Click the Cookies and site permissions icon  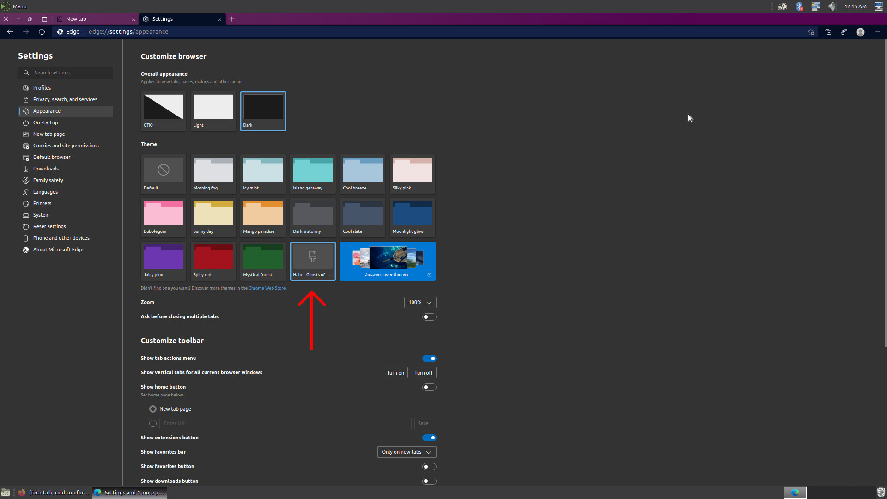[x=26, y=146]
